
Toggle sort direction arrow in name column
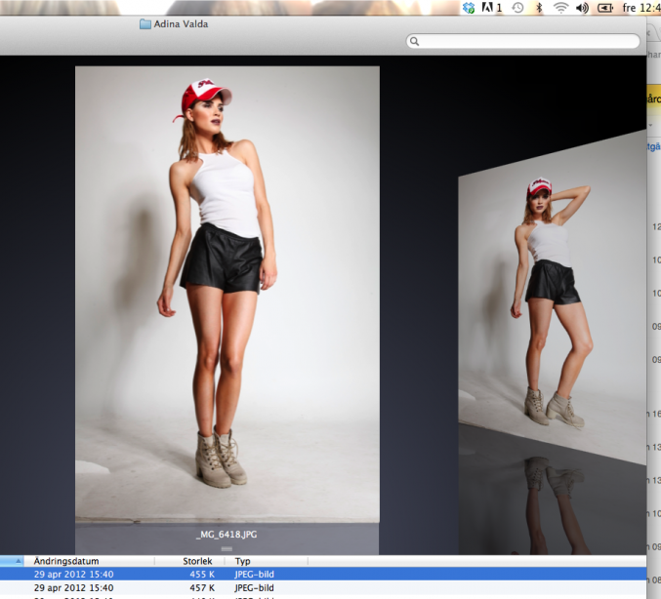19,561
